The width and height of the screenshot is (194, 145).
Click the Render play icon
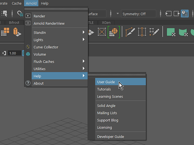tap(28, 16)
